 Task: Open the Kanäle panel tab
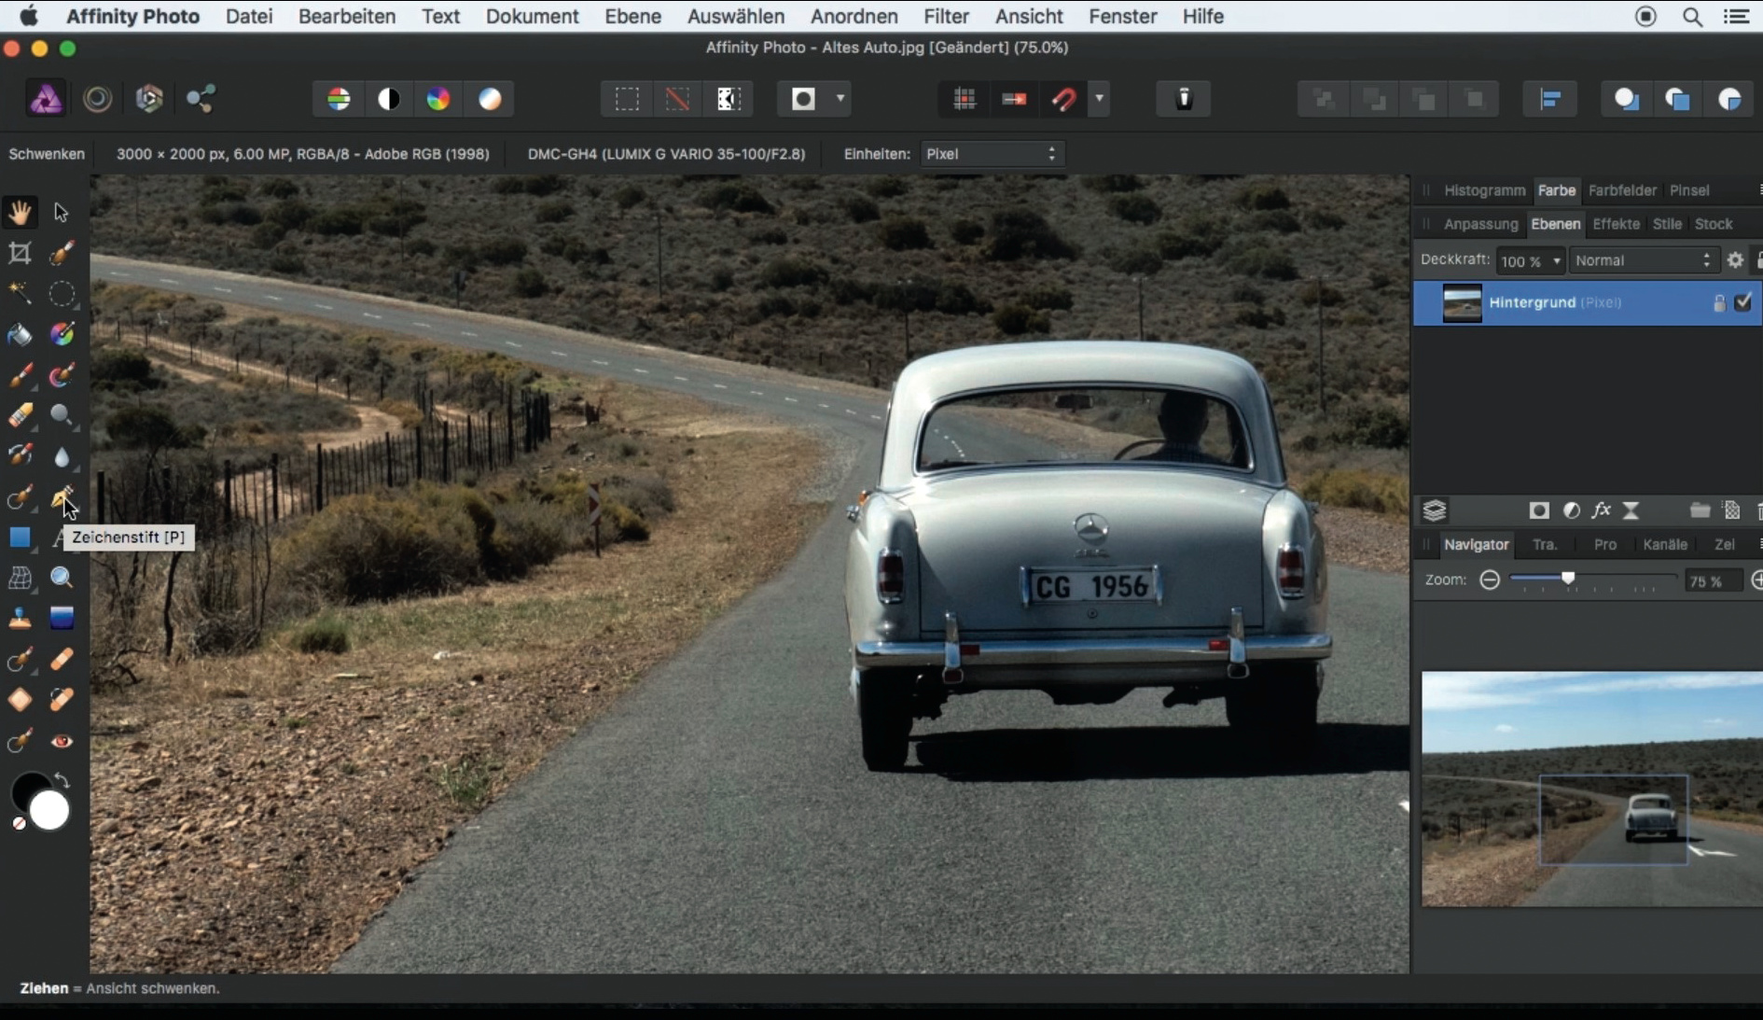[x=1664, y=545]
